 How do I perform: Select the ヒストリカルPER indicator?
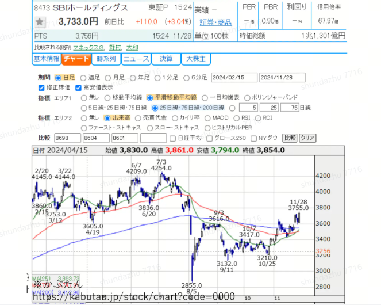tap(207, 128)
